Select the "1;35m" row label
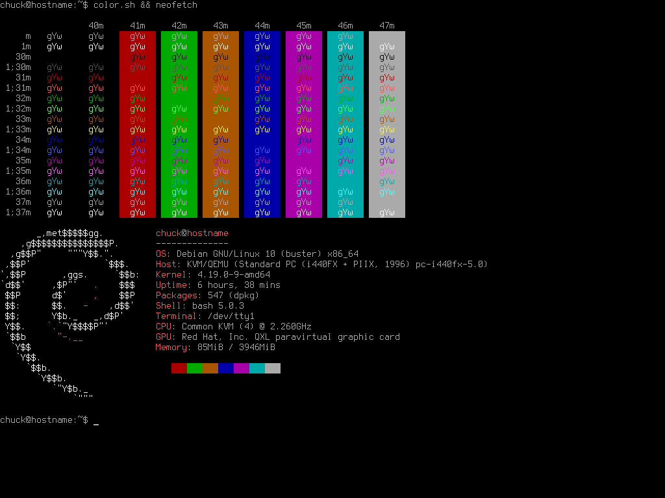665x498 pixels. (x=18, y=171)
